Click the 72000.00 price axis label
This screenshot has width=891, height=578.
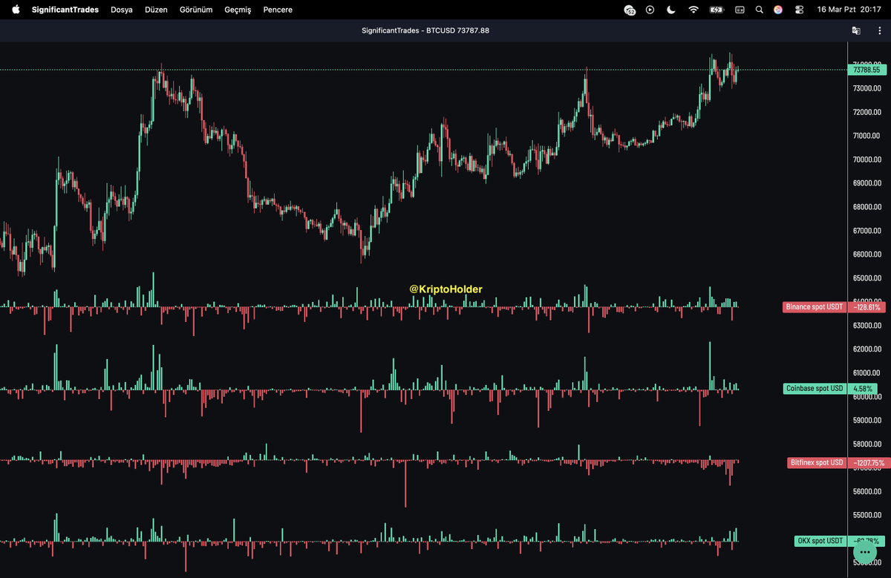point(866,112)
